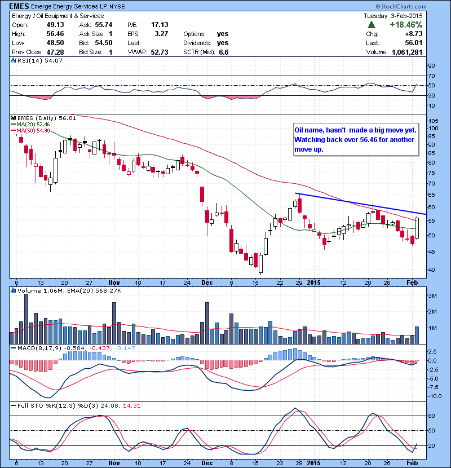Click the VWAP value 52.73
451x468 pixels.
pyautogui.click(x=160, y=52)
